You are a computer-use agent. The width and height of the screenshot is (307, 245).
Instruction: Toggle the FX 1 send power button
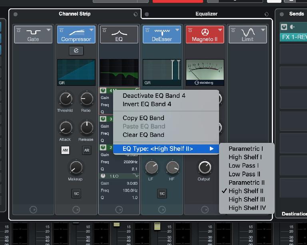click(284, 27)
